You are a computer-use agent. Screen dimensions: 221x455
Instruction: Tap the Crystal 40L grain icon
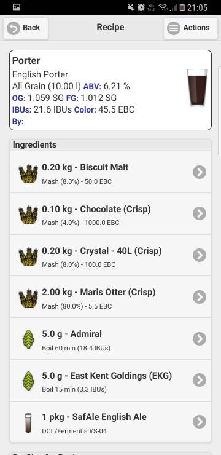[28, 256]
